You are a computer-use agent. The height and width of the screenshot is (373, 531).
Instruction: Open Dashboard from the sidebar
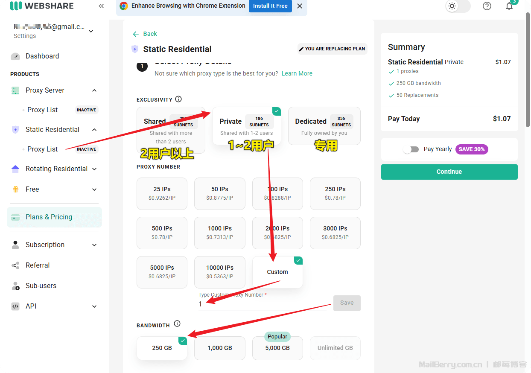click(42, 56)
